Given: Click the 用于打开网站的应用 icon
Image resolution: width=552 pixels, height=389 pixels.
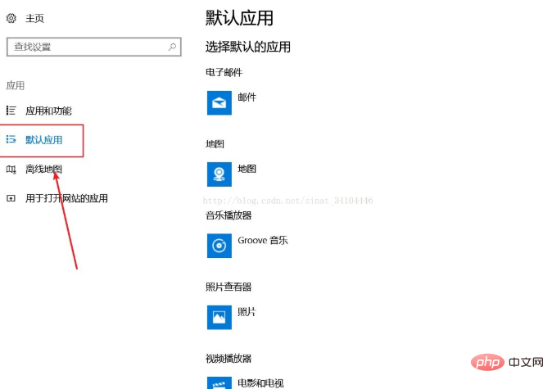Looking at the screenshot, I should click(11, 198).
